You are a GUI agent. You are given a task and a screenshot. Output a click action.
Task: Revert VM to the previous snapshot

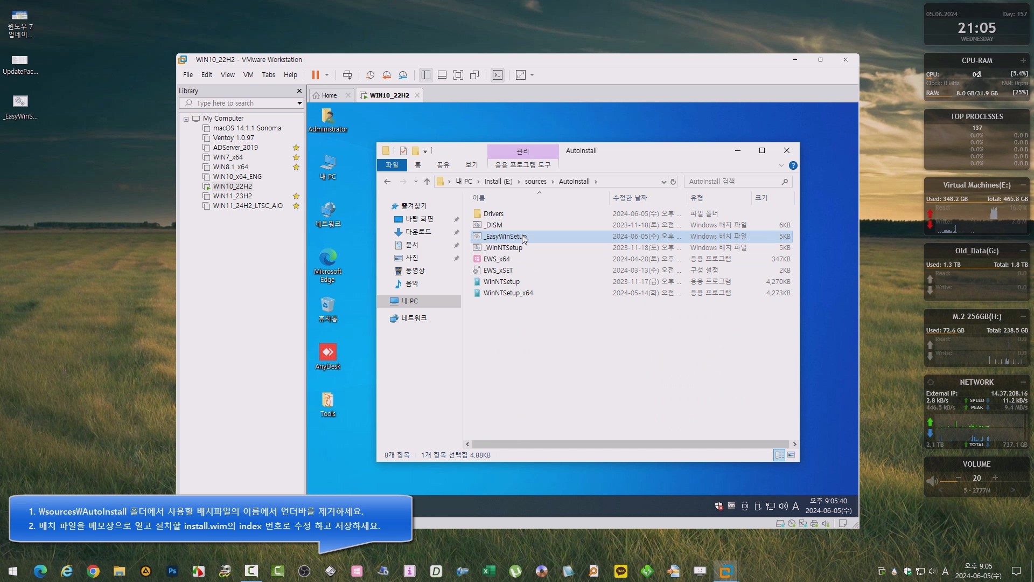387,75
